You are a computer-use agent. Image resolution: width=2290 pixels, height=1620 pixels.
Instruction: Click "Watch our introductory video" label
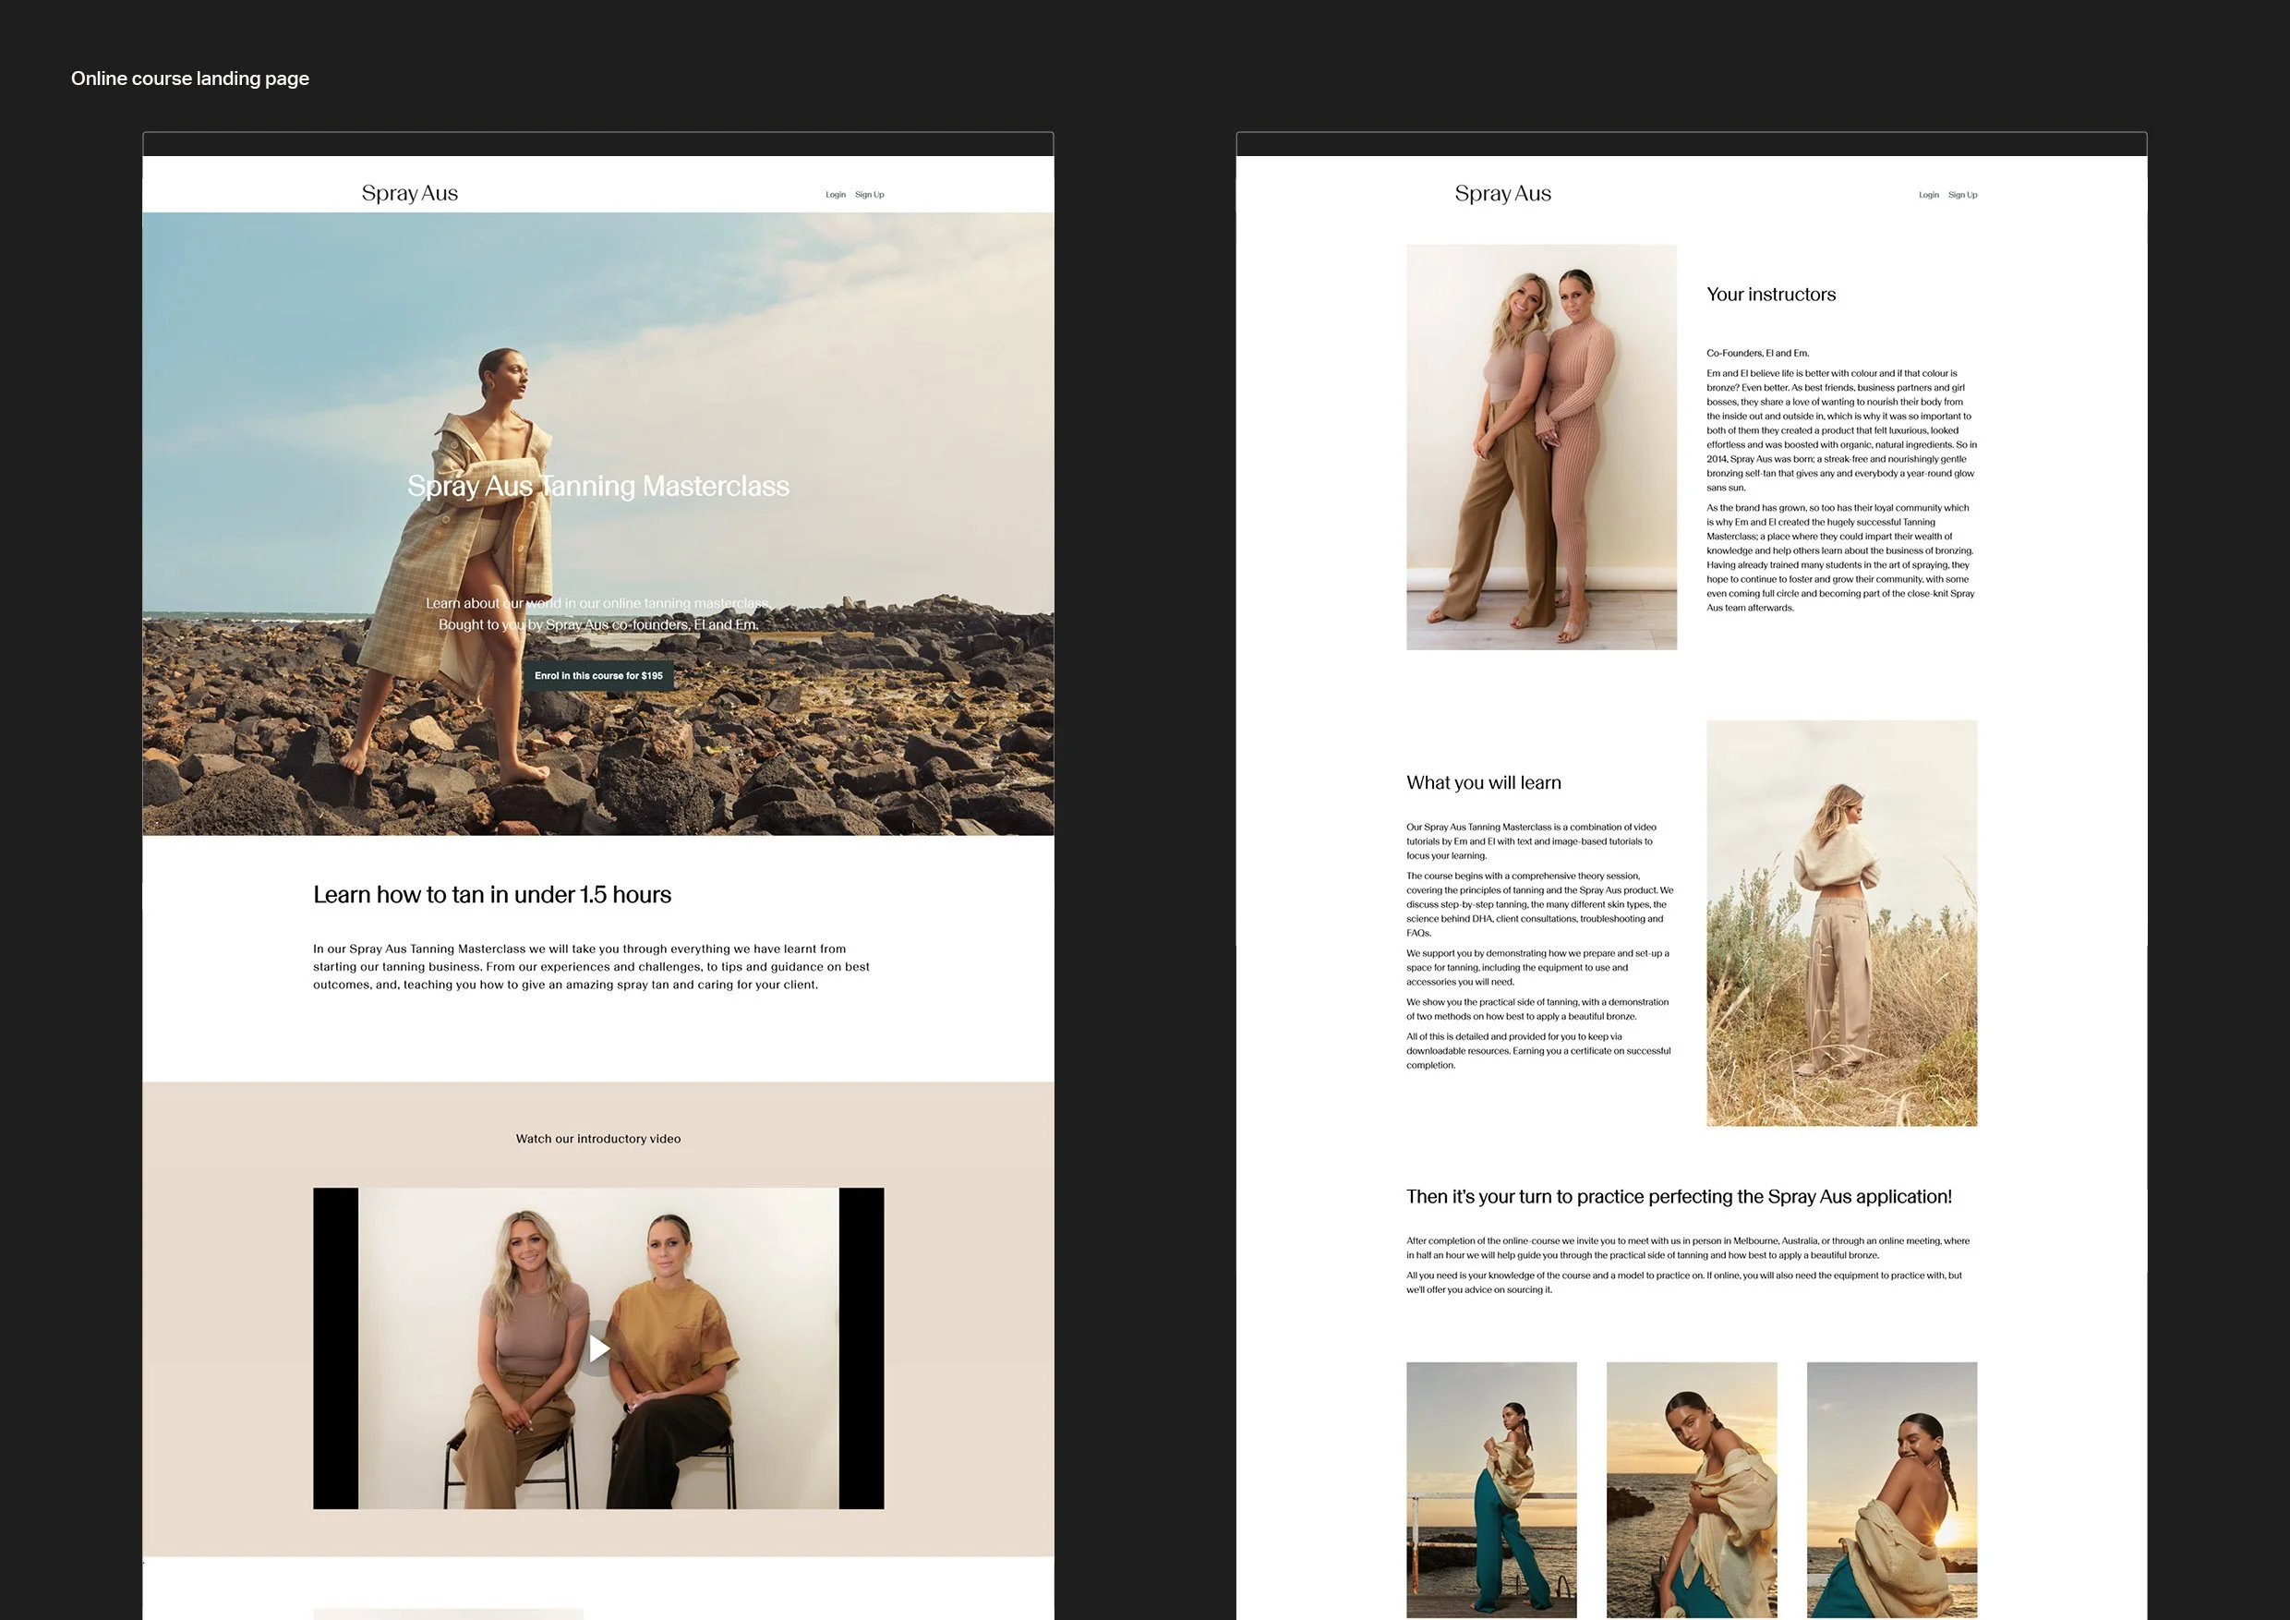(x=597, y=1138)
